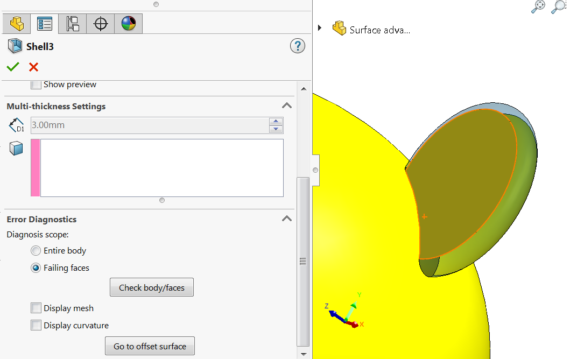Click the Zoom to Fit magnifier icon
570x359 pixels.
538,6
